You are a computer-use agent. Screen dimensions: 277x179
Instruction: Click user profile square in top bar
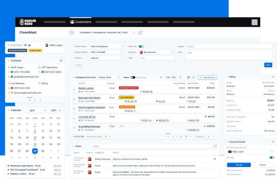(254, 22)
